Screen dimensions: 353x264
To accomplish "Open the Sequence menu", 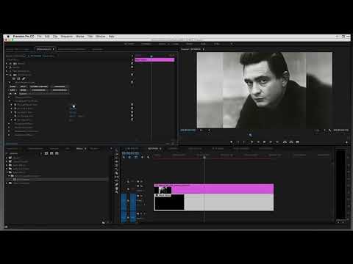I will click(67, 36).
